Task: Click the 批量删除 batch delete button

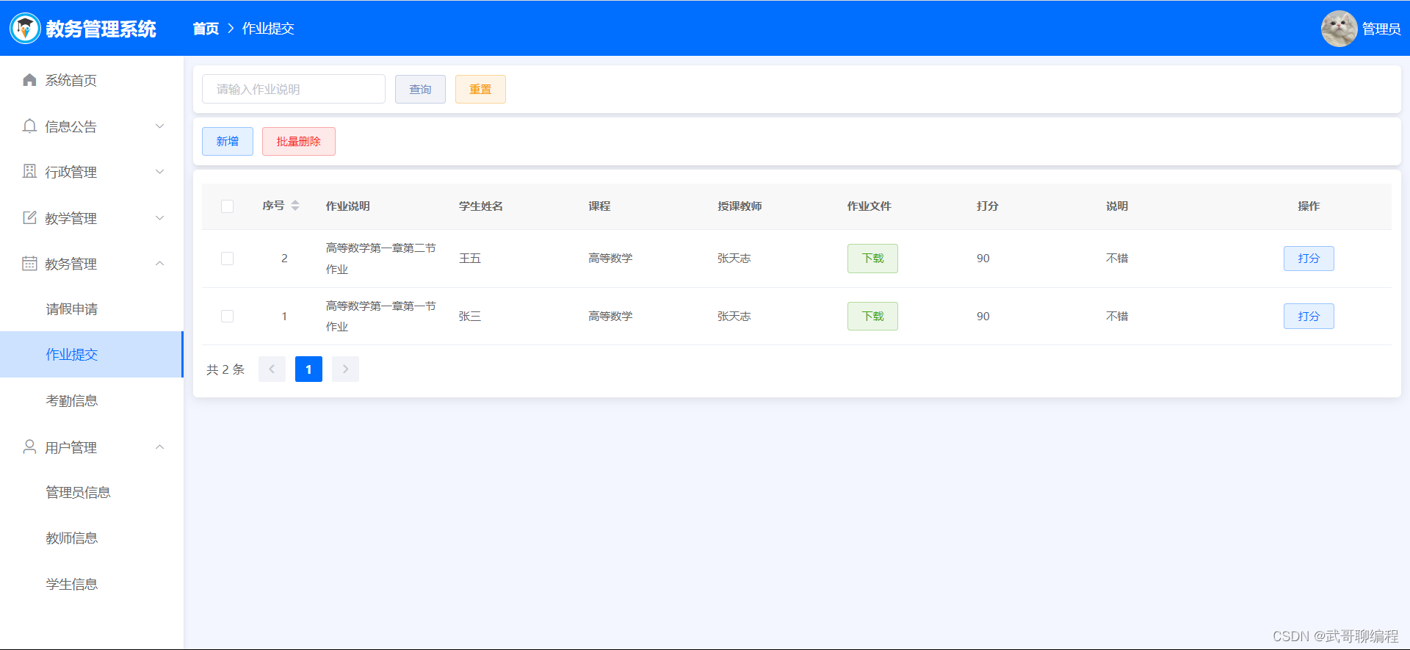Action: (299, 142)
